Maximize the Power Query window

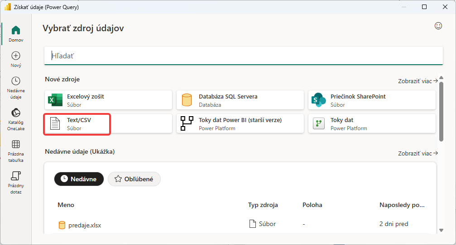pyautogui.click(x=424, y=7)
